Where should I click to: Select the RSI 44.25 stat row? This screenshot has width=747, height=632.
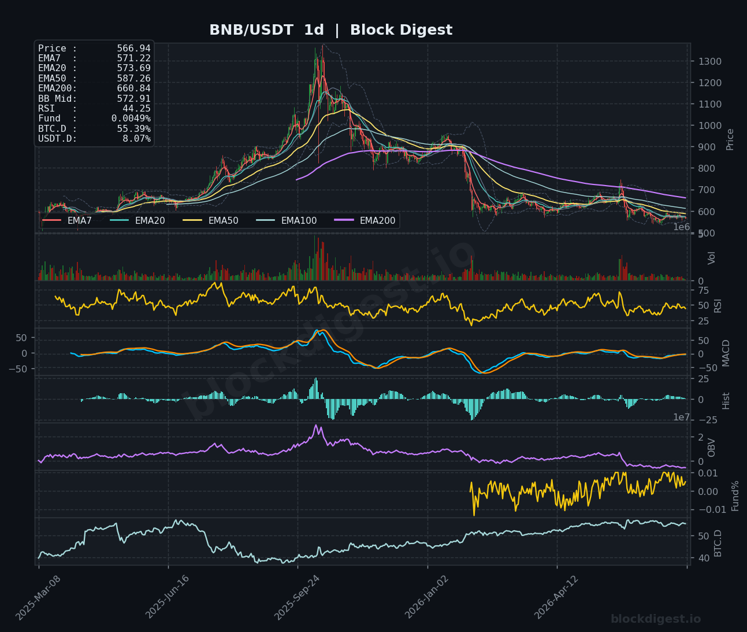(x=94, y=109)
